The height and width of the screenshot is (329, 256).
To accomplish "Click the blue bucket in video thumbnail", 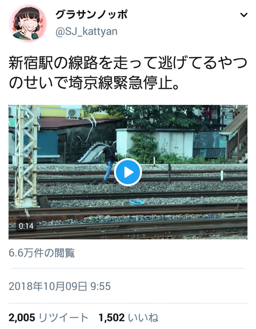I will [137, 202].
